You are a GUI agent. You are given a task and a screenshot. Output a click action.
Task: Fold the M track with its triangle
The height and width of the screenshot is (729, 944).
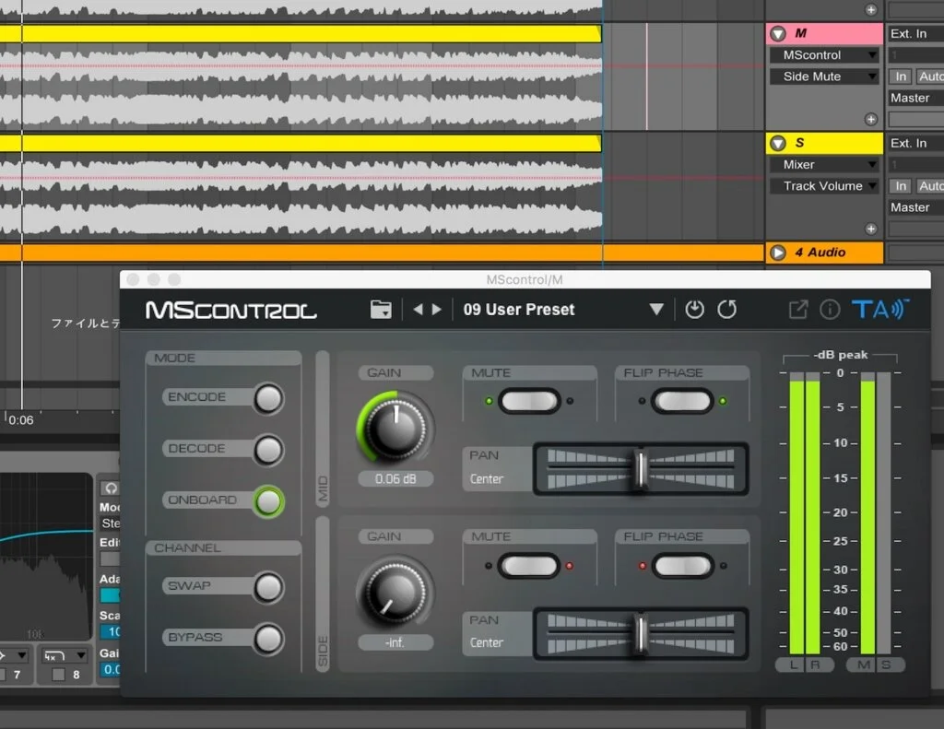tap(778, 34)
